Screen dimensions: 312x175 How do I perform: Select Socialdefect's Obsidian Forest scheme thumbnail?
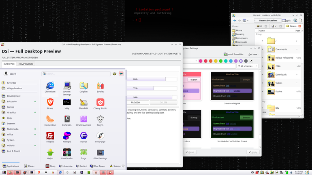point(232,124)
